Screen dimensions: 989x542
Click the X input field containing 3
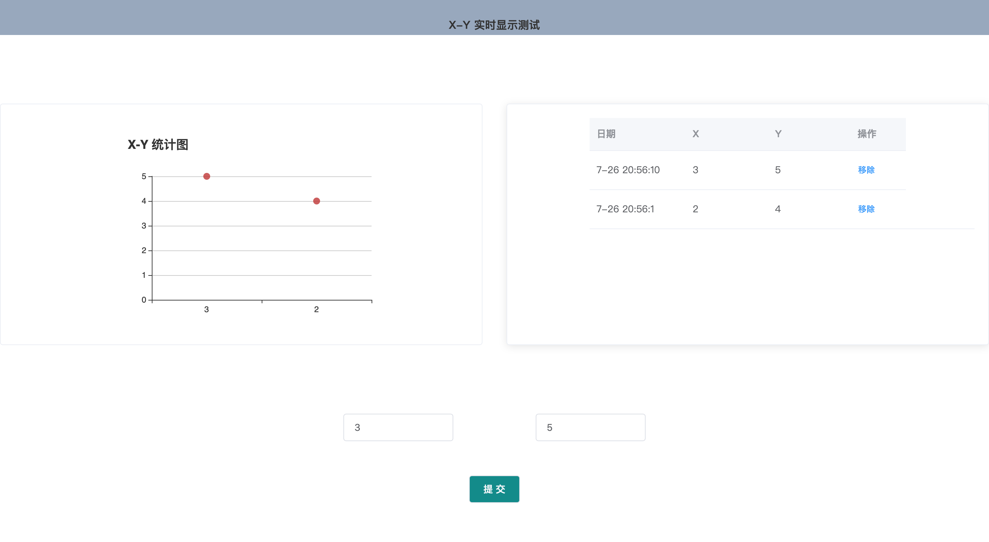pyautogui.click(x=398, y=427)
